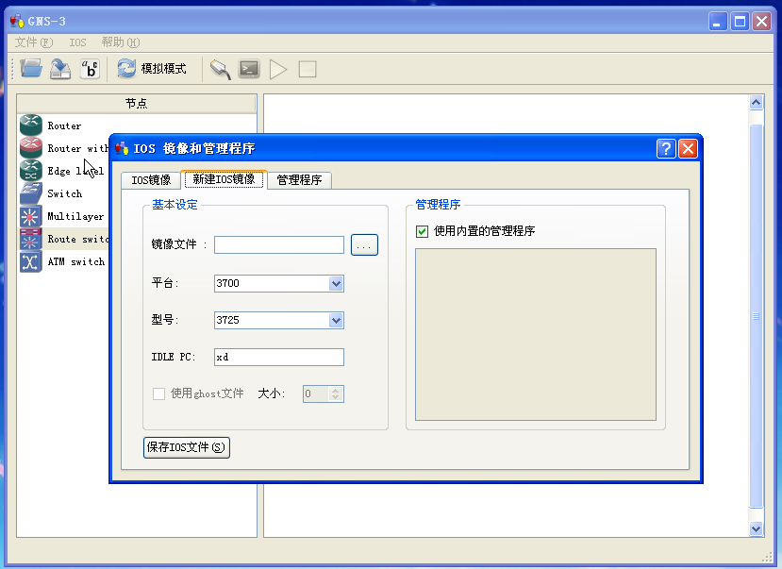The height and width of the screenshot is (569, 782).
Task: Select the Router node icon
Action: (x=28, y=125)
